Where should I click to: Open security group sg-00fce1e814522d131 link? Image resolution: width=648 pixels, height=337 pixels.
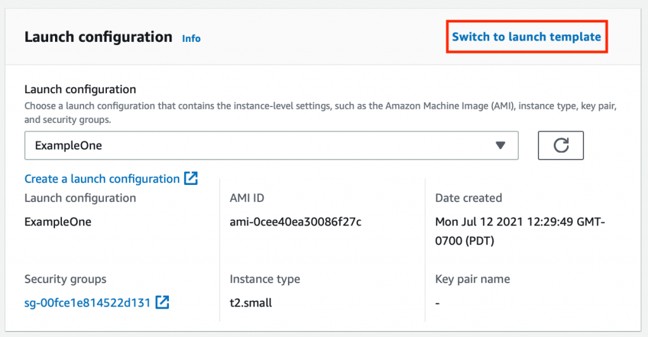click(87, 303)
